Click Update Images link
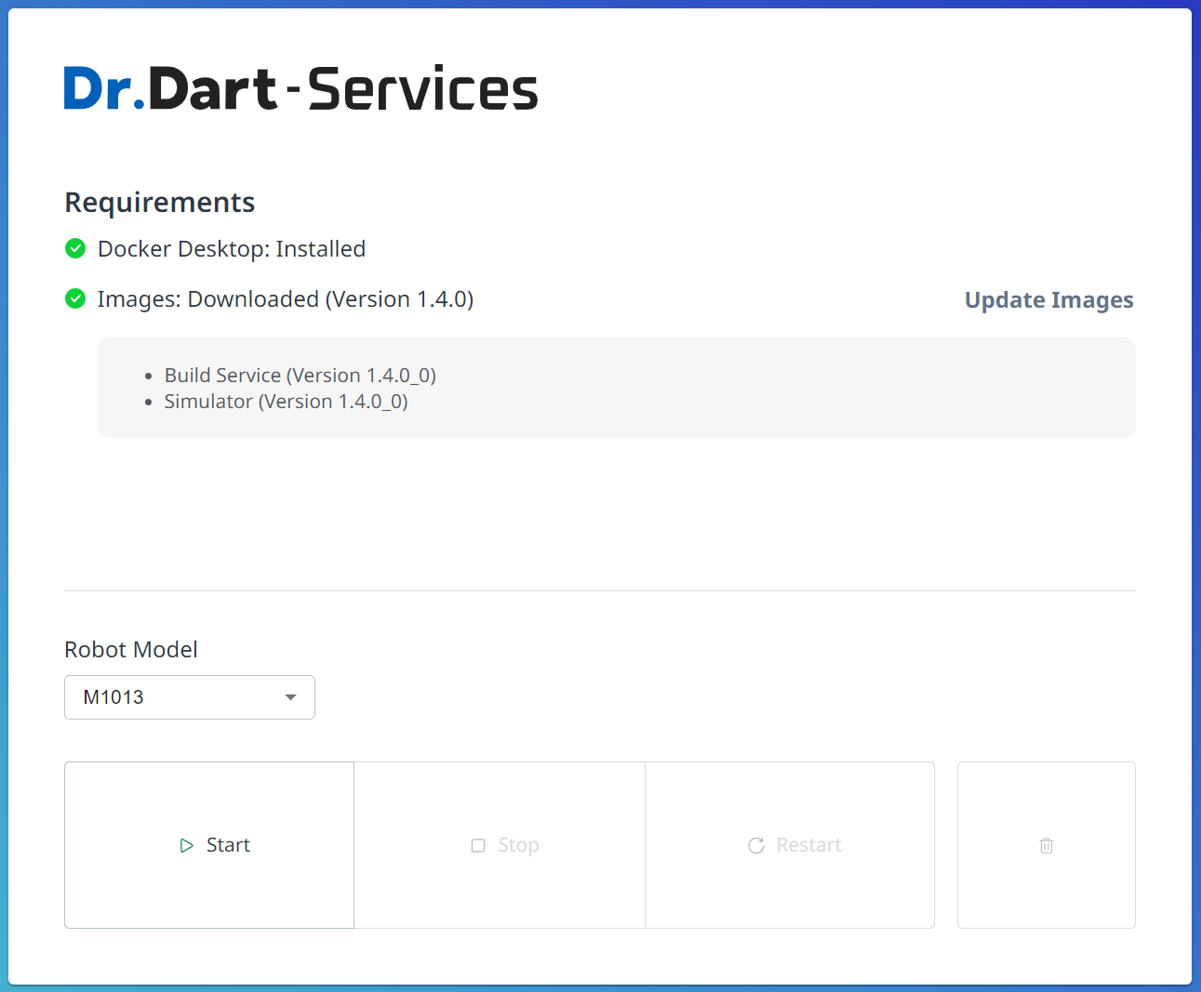The height and width of the screenshot is (992, 1201). coord(1048,300)
